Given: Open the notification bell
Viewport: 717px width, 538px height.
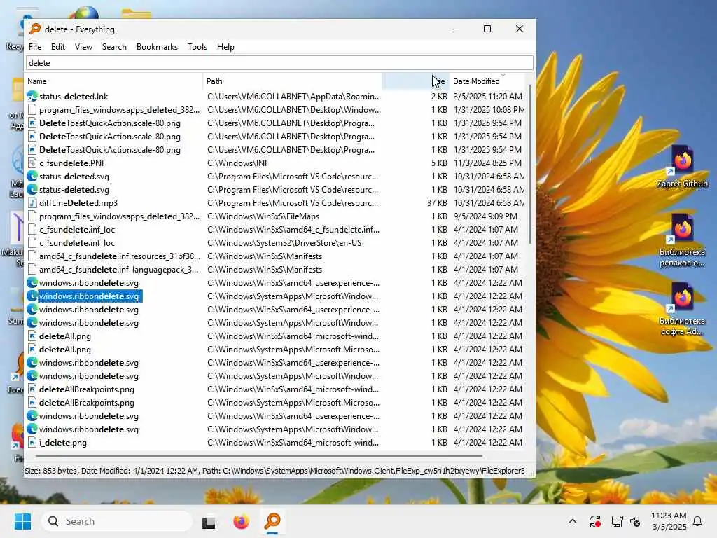Looking at the screenshot, I should 698,521.
